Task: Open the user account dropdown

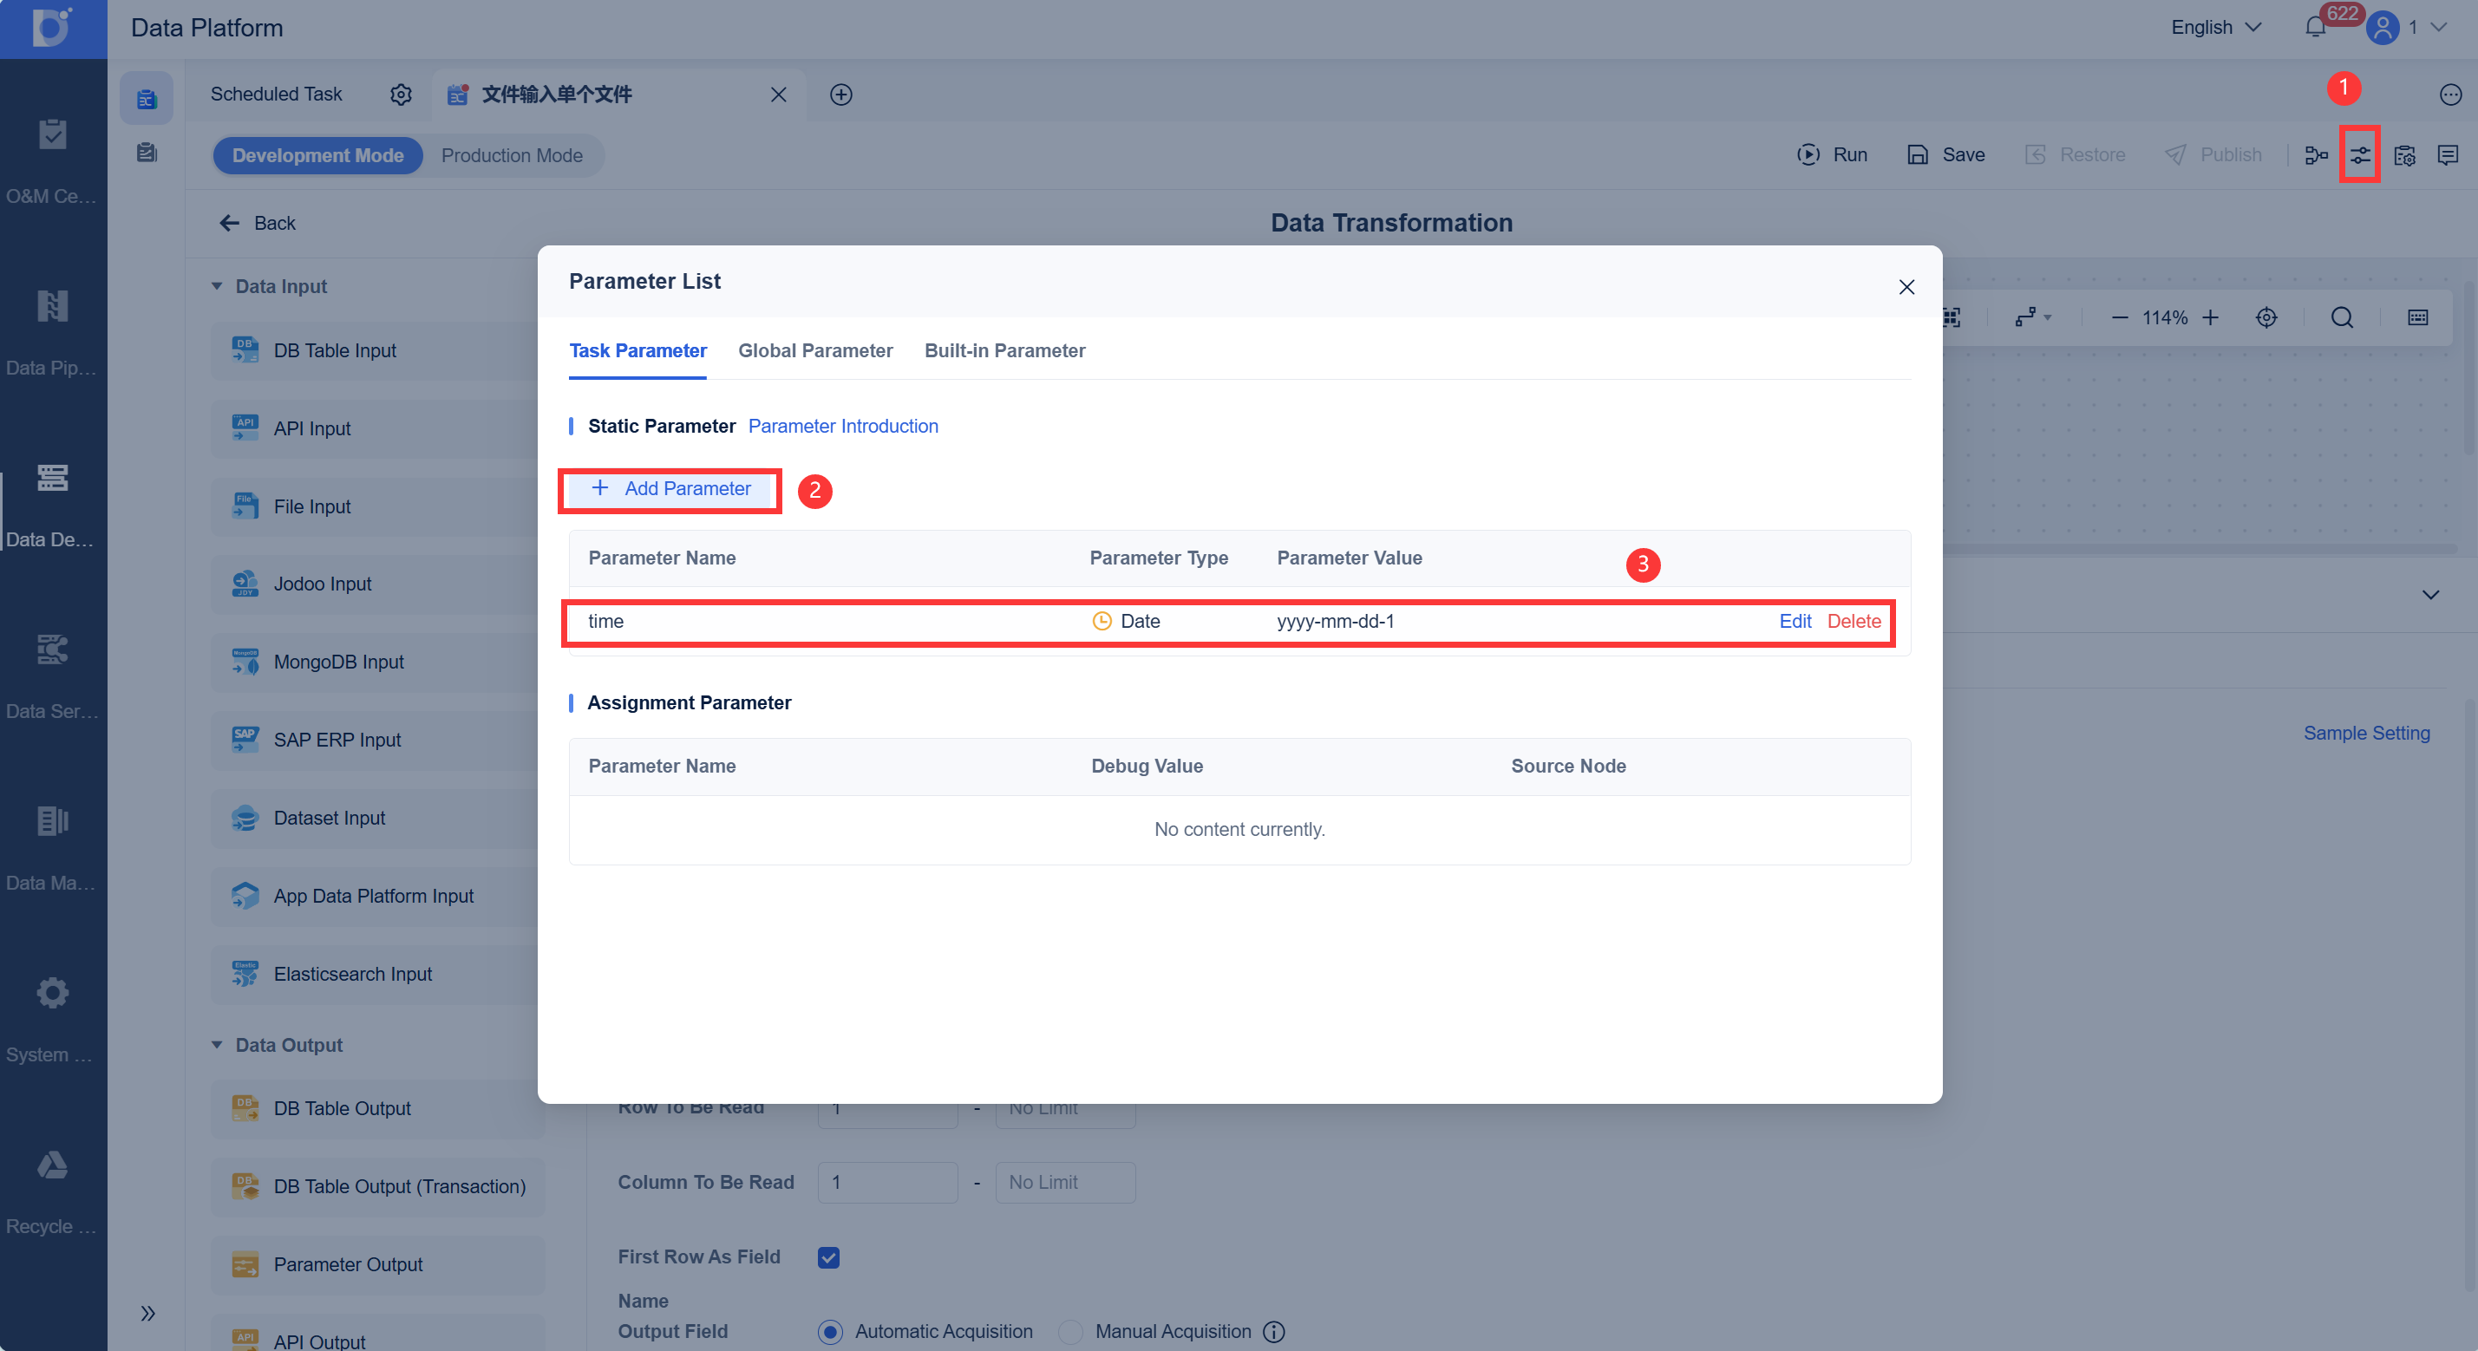Action: (x=2407, y=27)
